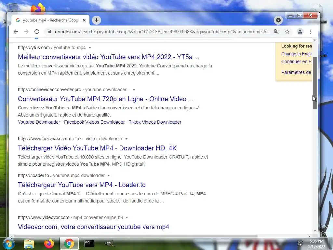Select the youtube mp4 Recherche Google tab
This screenshot has width=333, height=250.
tap(50, 20)
